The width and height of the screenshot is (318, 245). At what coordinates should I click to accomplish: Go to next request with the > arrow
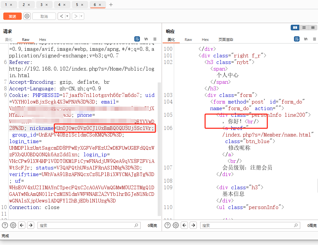point(76,16)
